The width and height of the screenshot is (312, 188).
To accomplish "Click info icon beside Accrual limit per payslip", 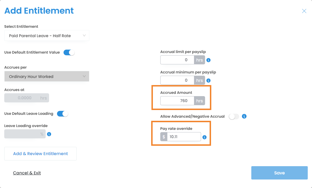I will tap(208, 60).
